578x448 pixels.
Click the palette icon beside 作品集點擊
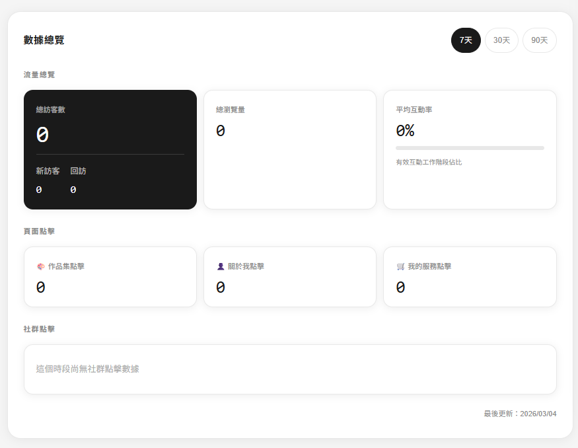point(40,266)
